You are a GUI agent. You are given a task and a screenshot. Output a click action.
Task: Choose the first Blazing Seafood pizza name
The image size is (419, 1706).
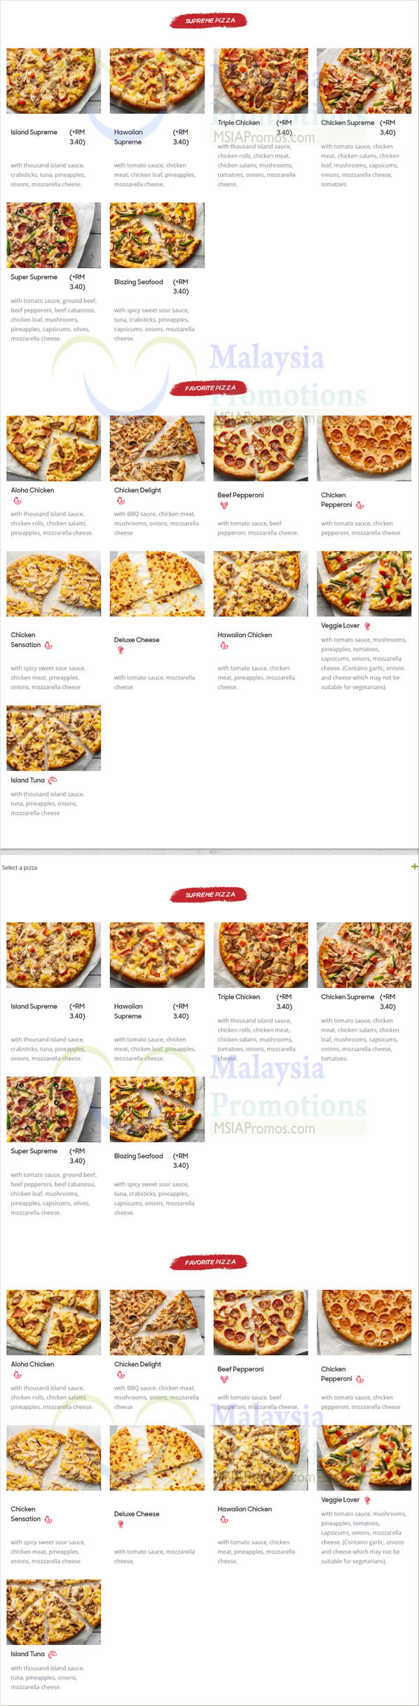139,282
